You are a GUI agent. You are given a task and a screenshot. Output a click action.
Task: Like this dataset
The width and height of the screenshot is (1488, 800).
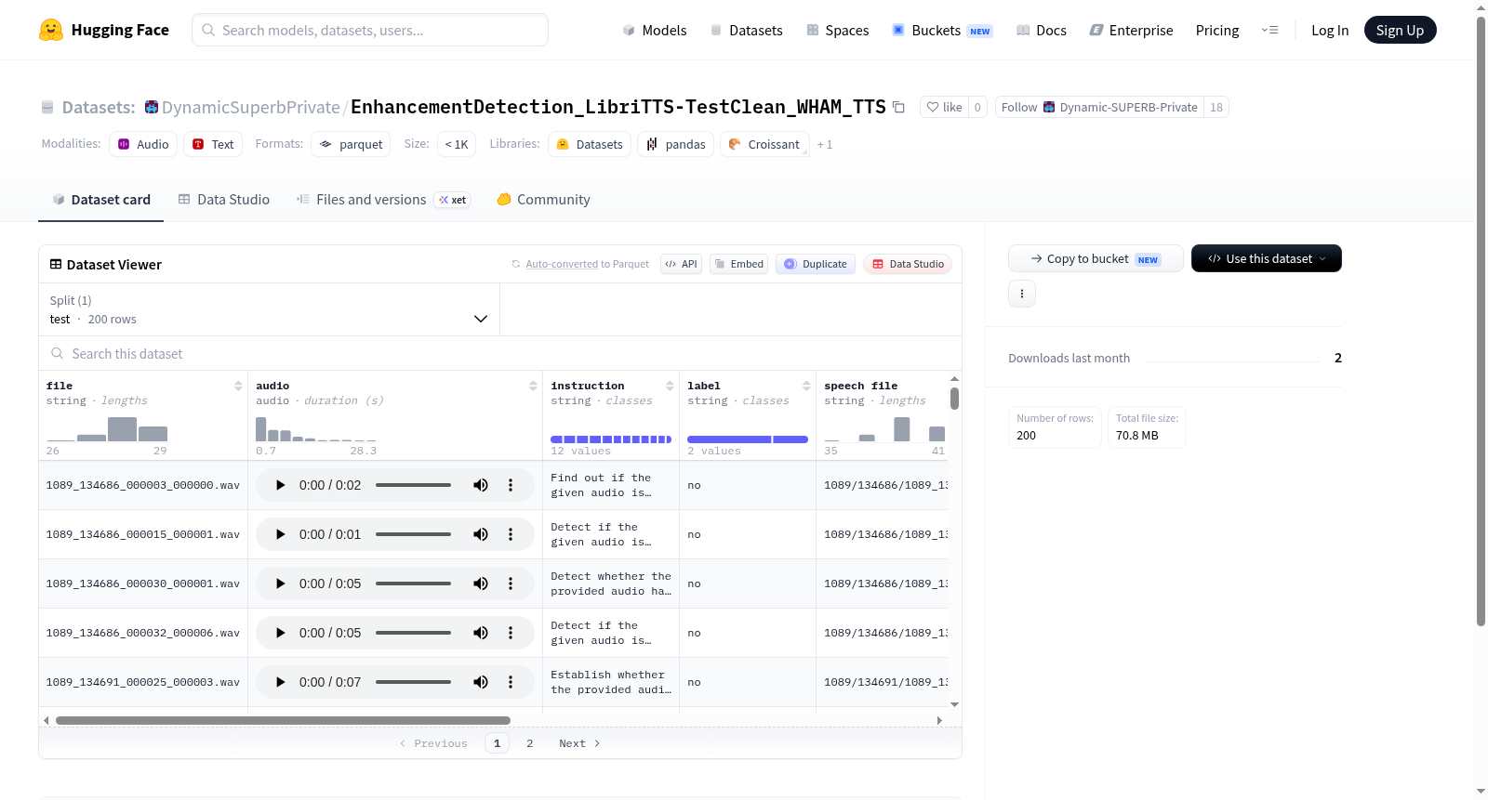pyautogui.click(x=944, y=107)
